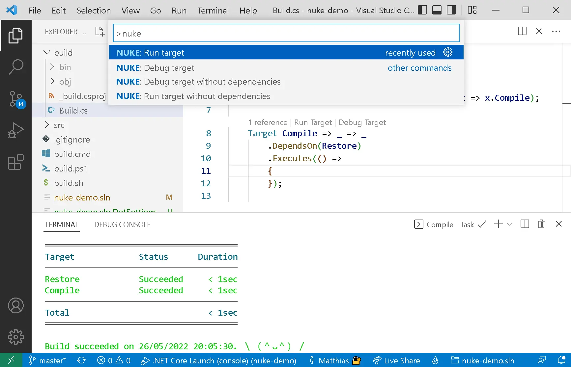This screenshot has height=367, width=571.
Task: Toggle Secondary Side Bar visibility
Action: 451,10
